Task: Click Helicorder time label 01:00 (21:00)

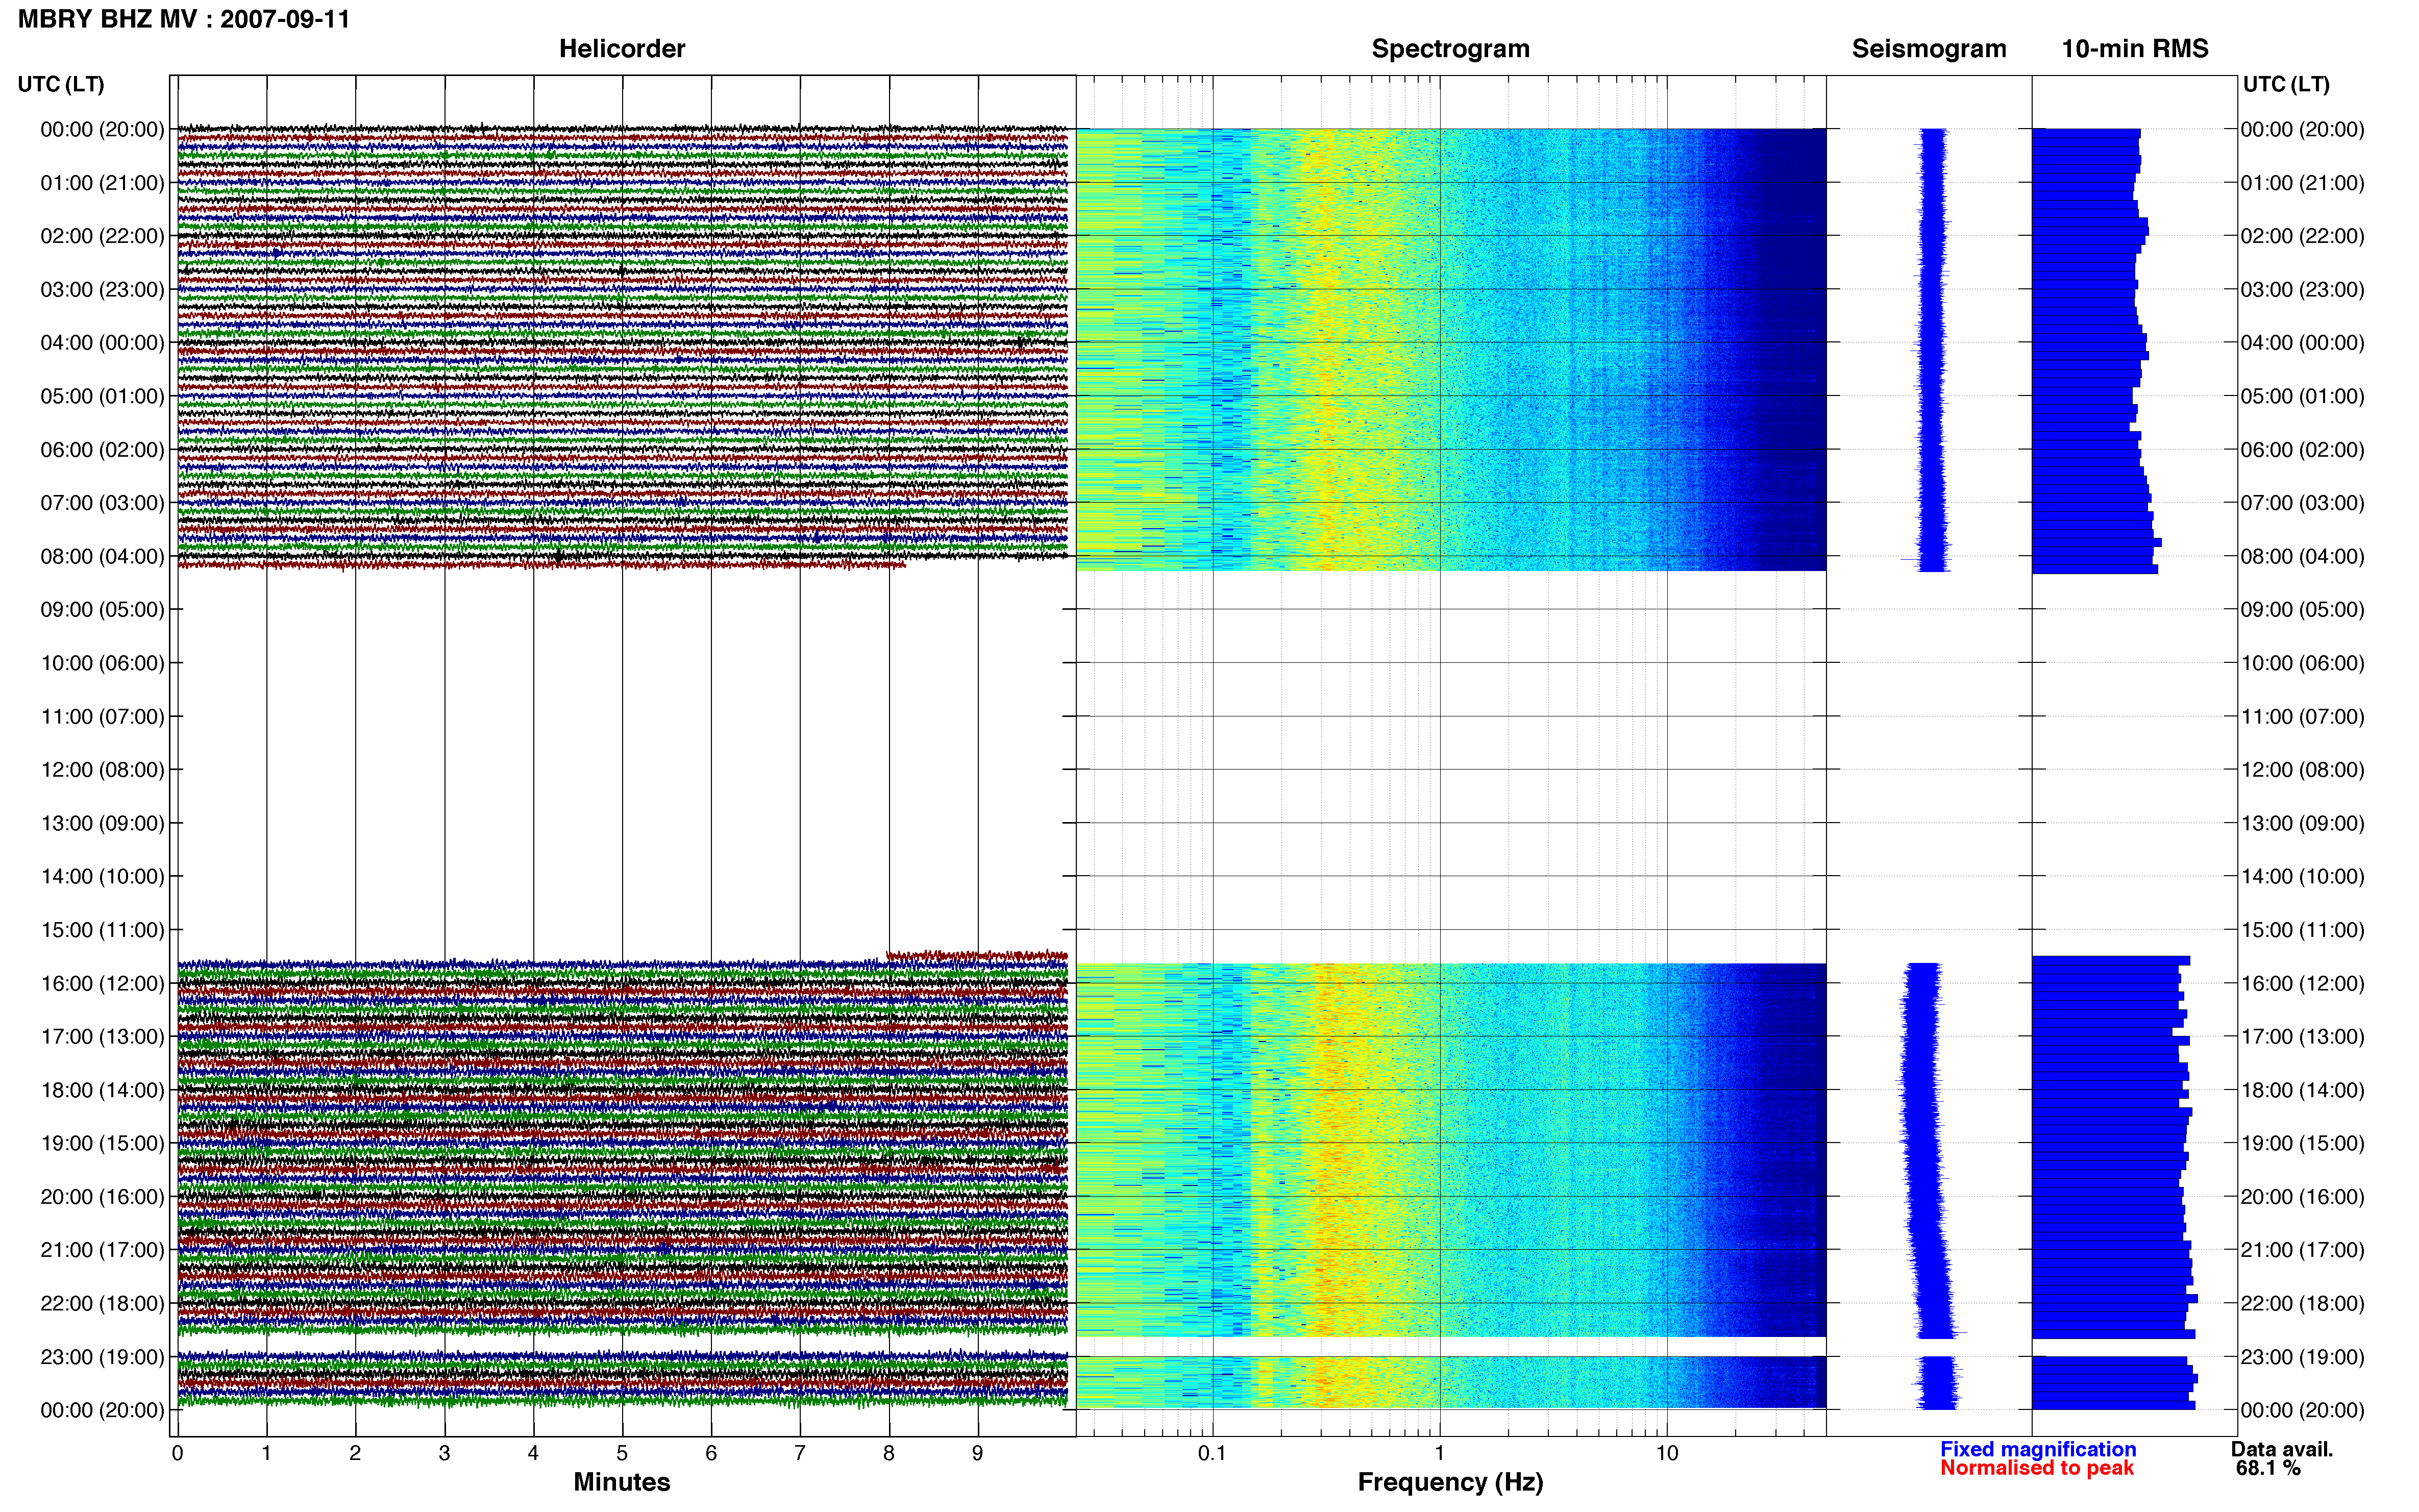Action: (102, 183)
